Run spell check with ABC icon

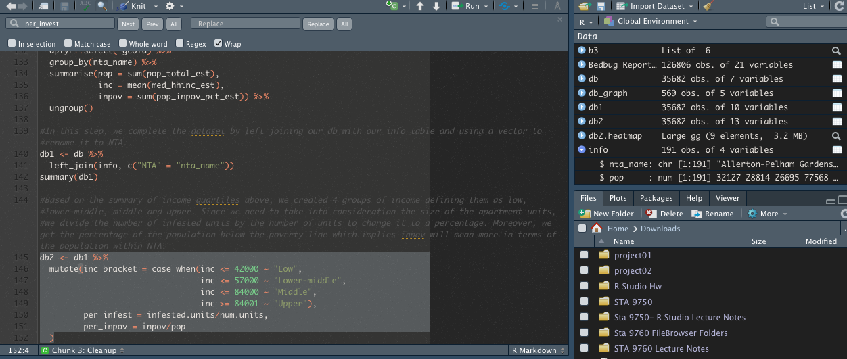[x=86, y=6]
